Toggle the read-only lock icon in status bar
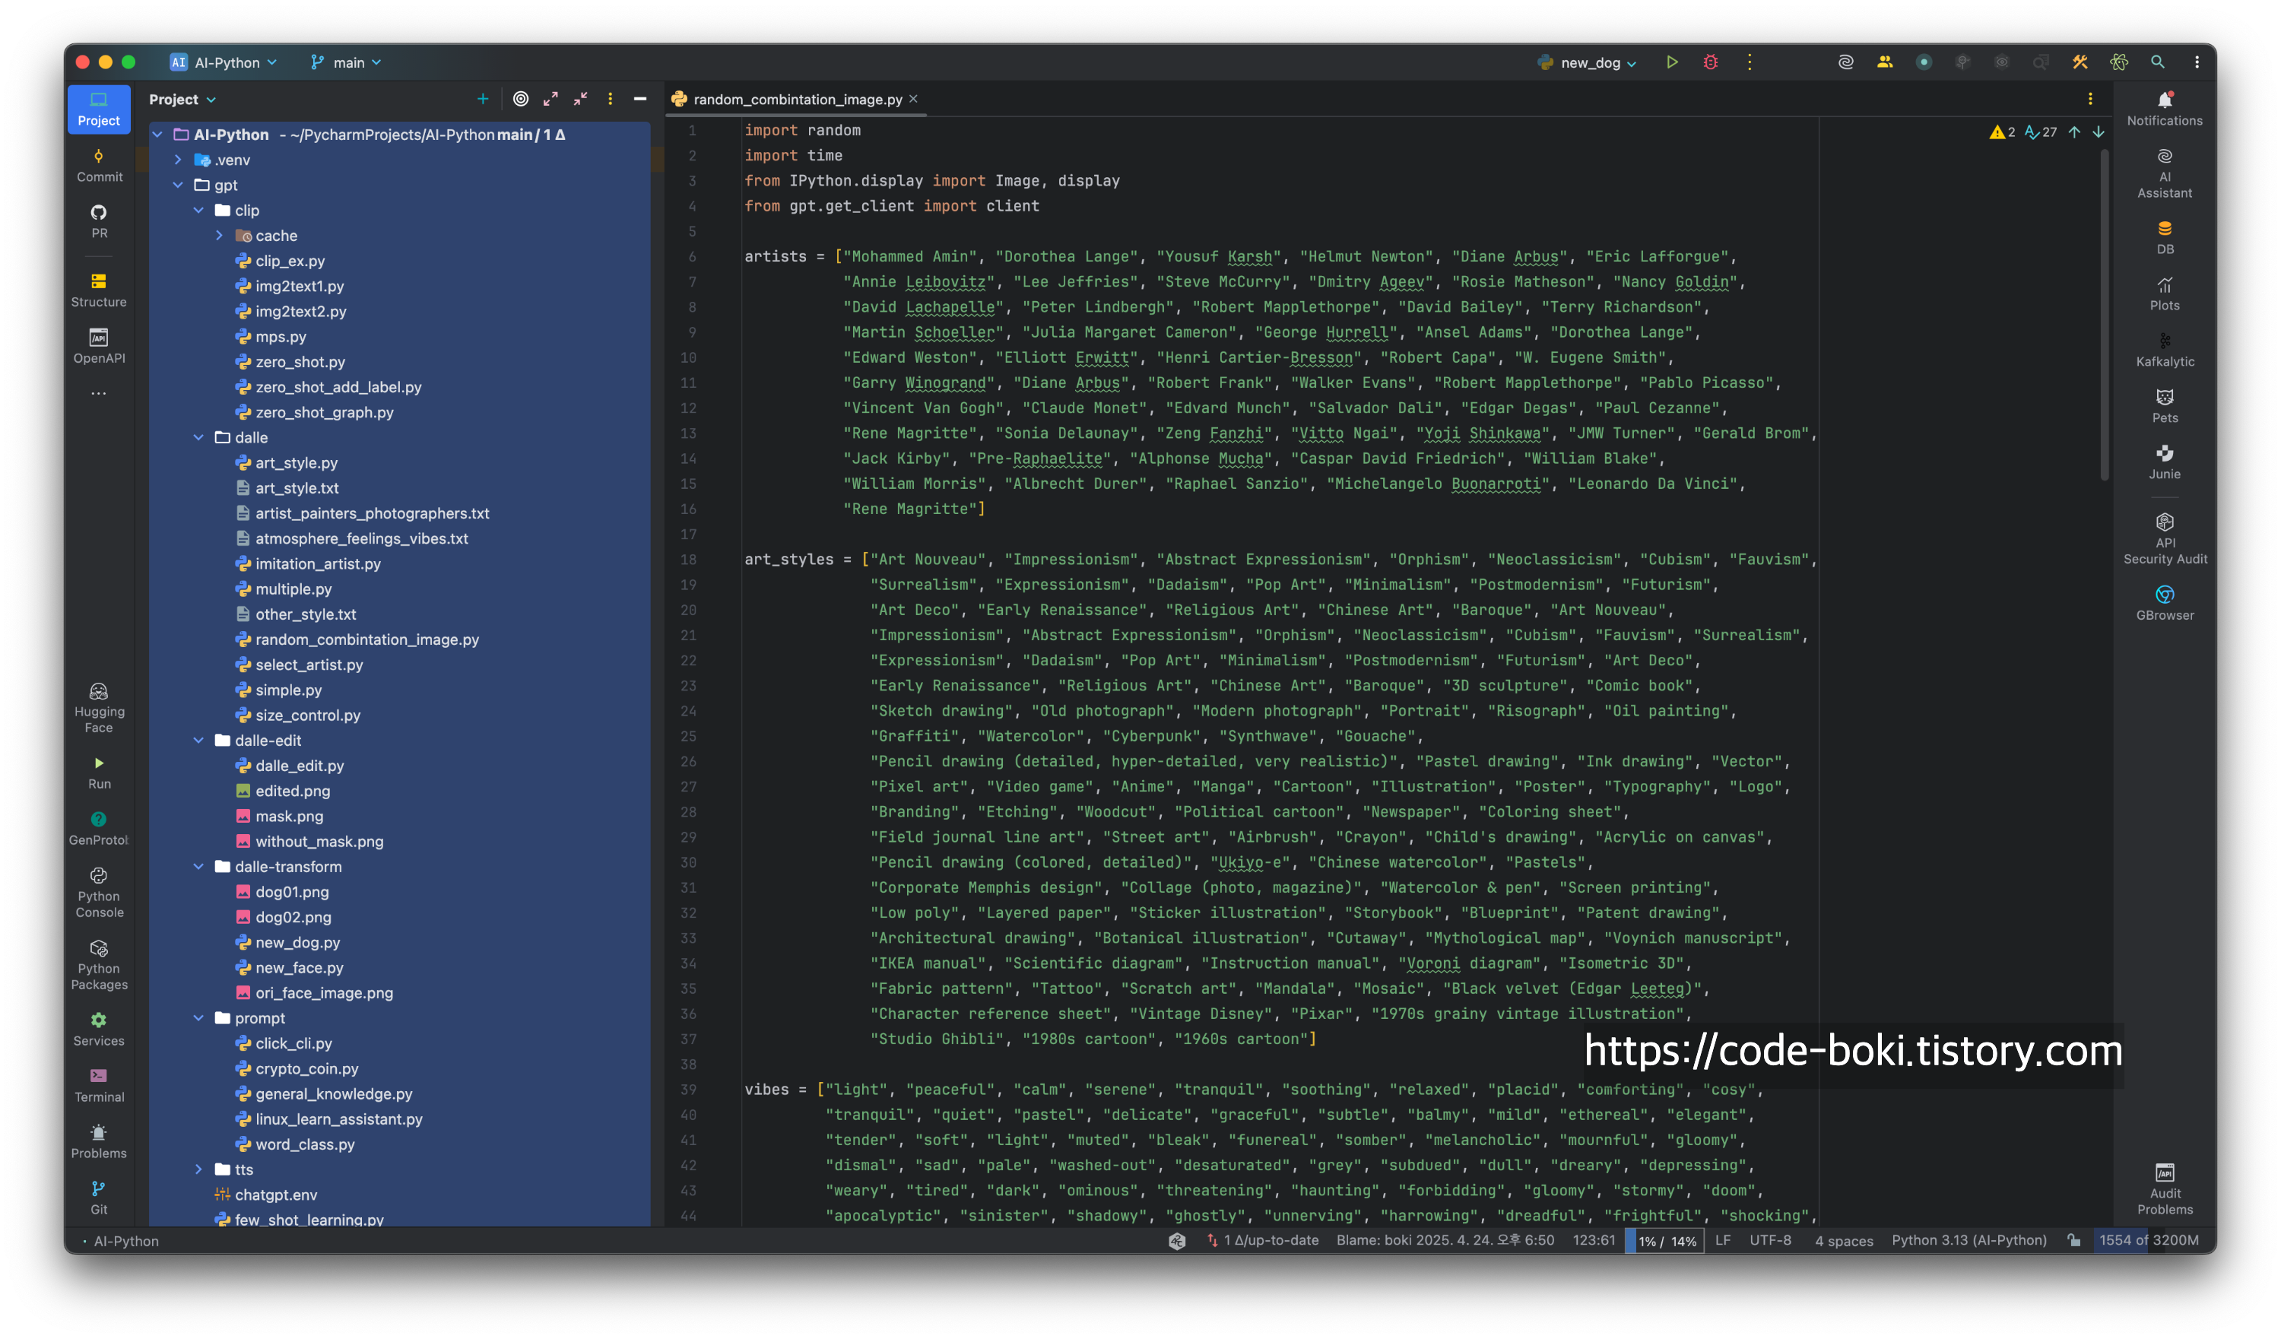 (x=2073, y=1240)
